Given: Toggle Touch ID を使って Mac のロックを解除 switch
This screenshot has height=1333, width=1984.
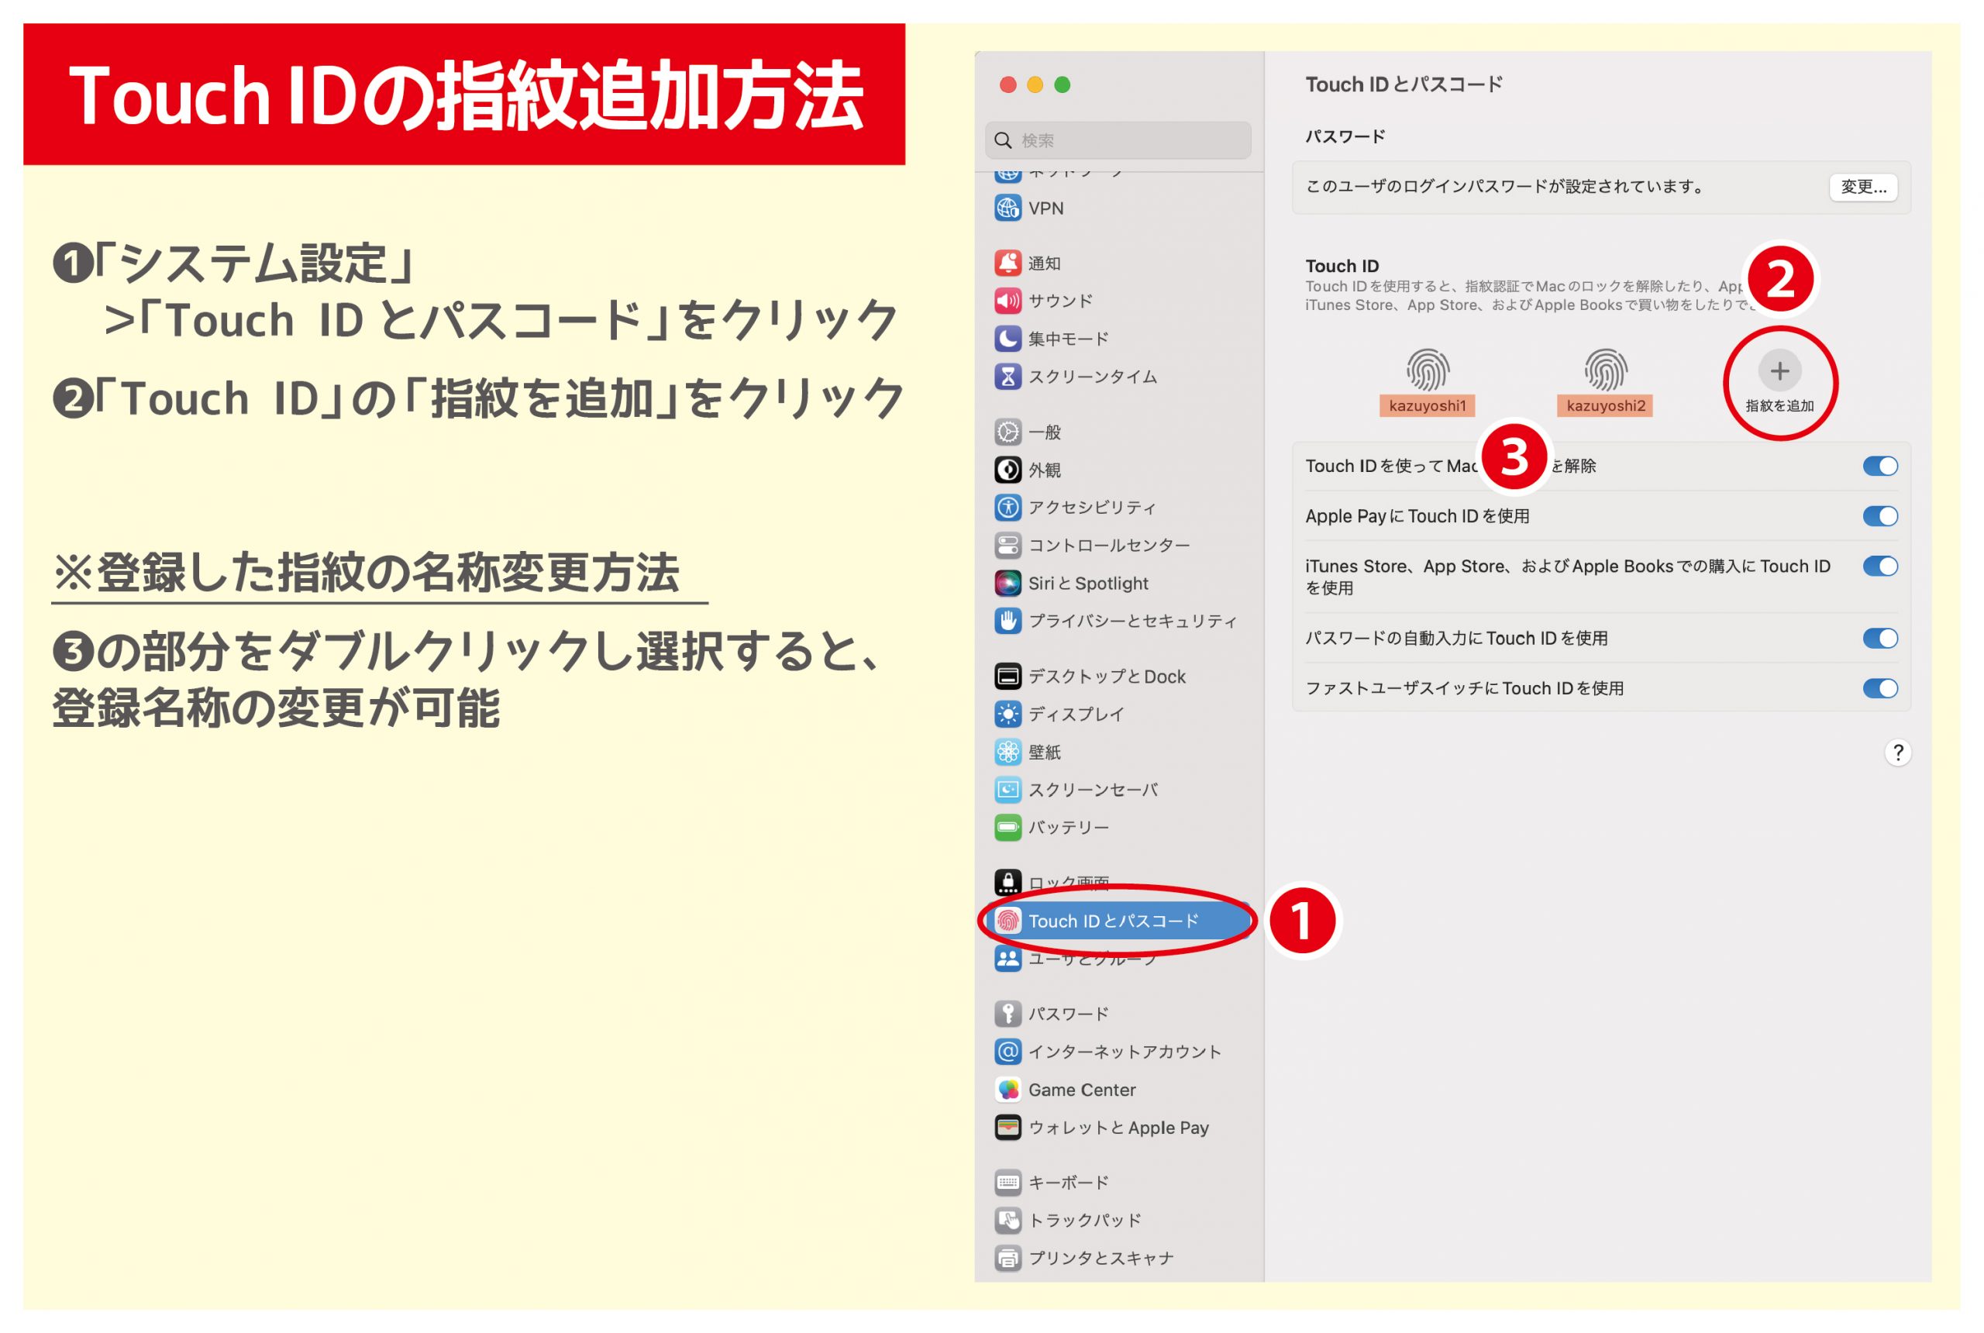Looking at the screenshot, I should click(x=1879, y=466).
